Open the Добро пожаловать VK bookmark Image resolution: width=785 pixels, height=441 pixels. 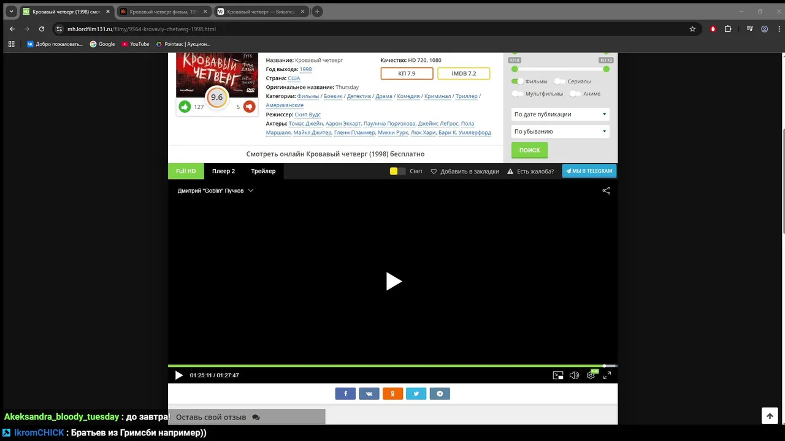coord(55,44)
